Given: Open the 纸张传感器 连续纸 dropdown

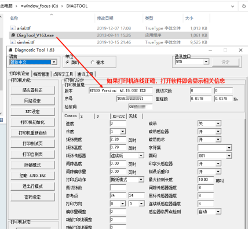Looking at the screenshot, I should coord(141,155).
